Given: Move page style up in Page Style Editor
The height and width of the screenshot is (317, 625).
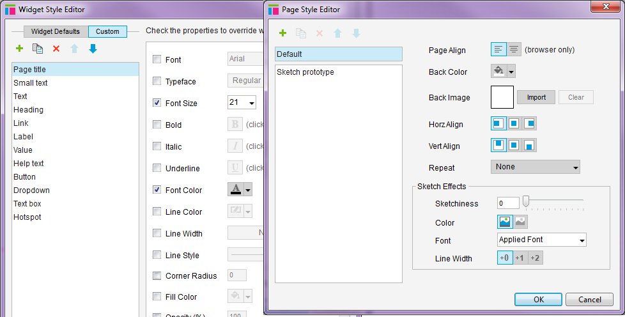Looking at the screenshot, I should click(337, 33).
